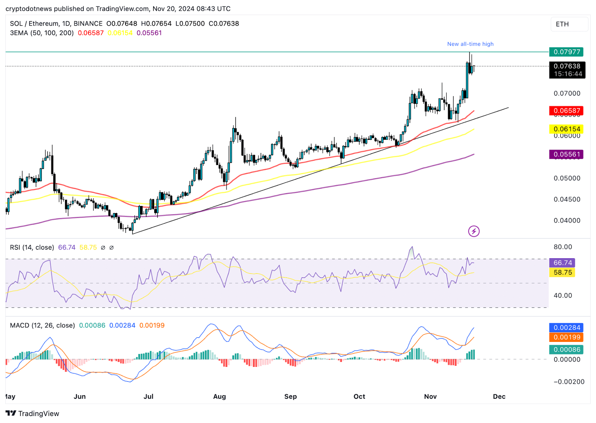
Task: Click the current price countdown badge 0.07638
Action: [x=567, y=71]
